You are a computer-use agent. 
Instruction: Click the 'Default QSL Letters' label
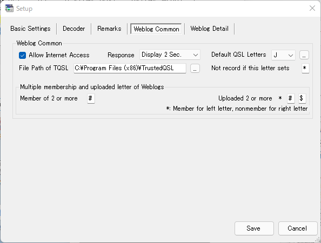[238, 55]
